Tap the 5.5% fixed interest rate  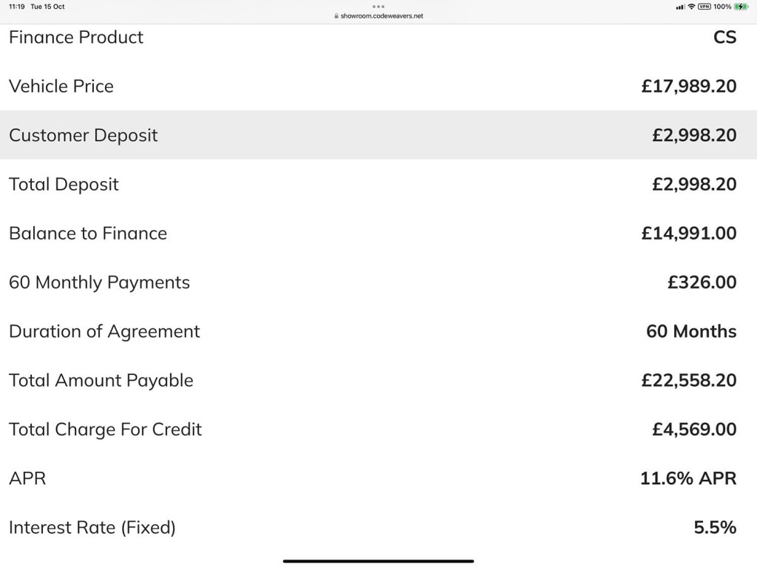(x=715, y=527)
